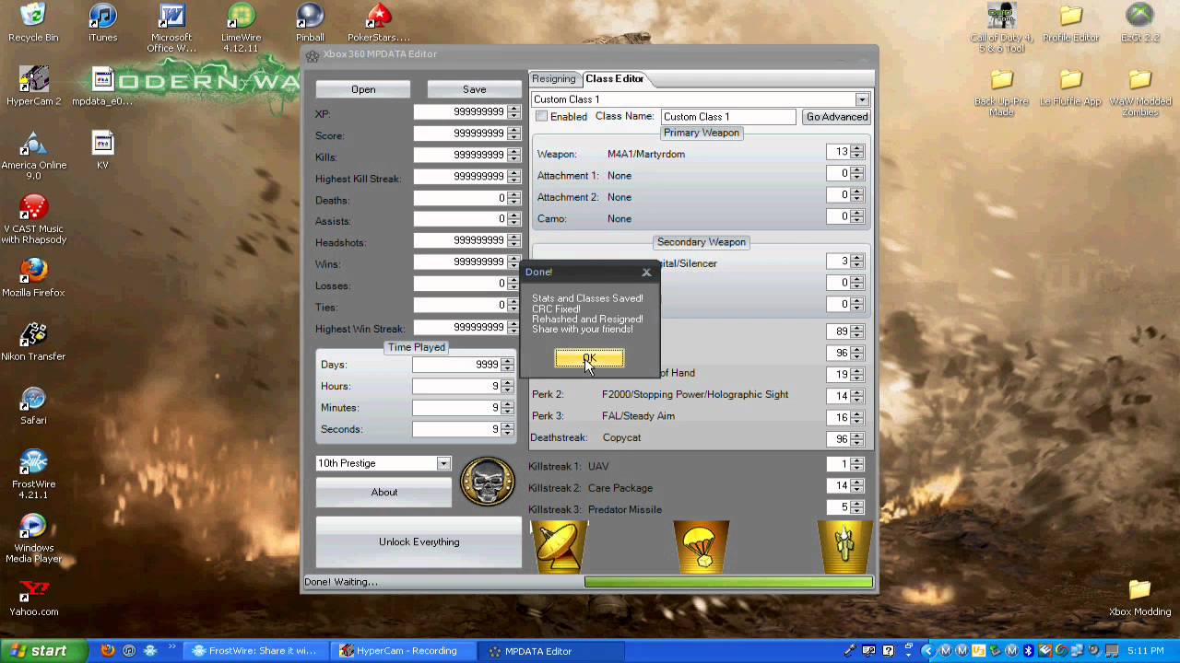Click the Go Advanced button
This screenshot has height=663, width=1180.
tap(837, 117)
